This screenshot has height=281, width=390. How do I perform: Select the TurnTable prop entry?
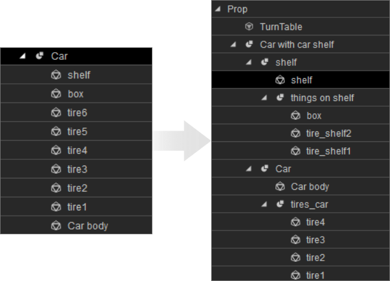pos(281,27)
